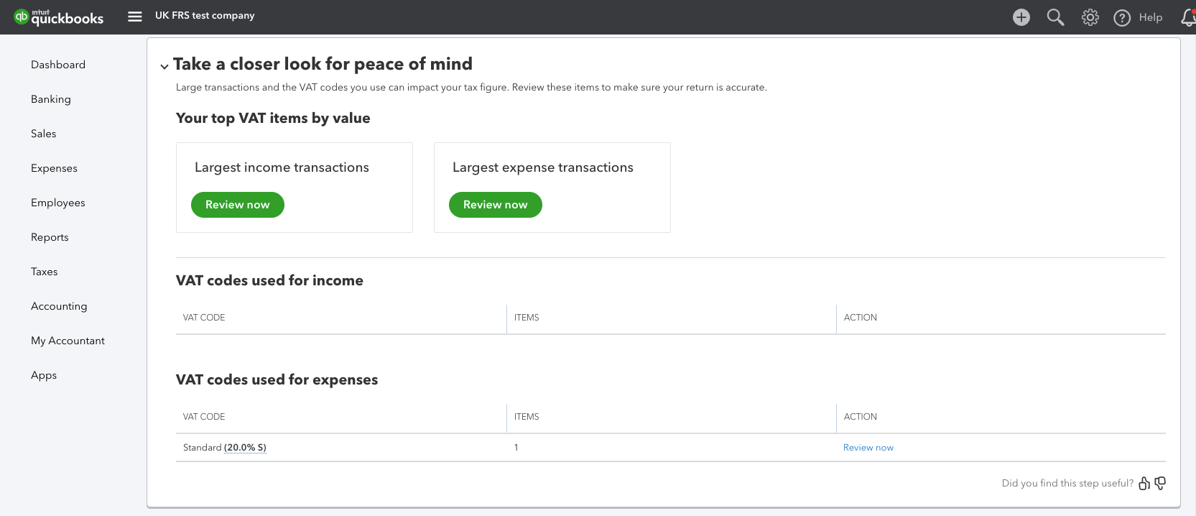Image resolution: width=1196 pixels, height=516 pixels.
Task: Collapse the Take a closer look section
Action: point(164,66)
